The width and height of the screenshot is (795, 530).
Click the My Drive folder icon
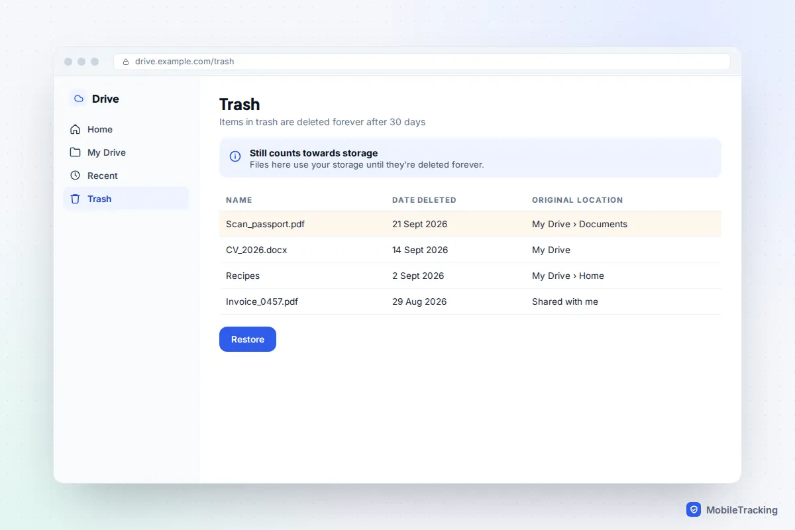coord(75,152)
